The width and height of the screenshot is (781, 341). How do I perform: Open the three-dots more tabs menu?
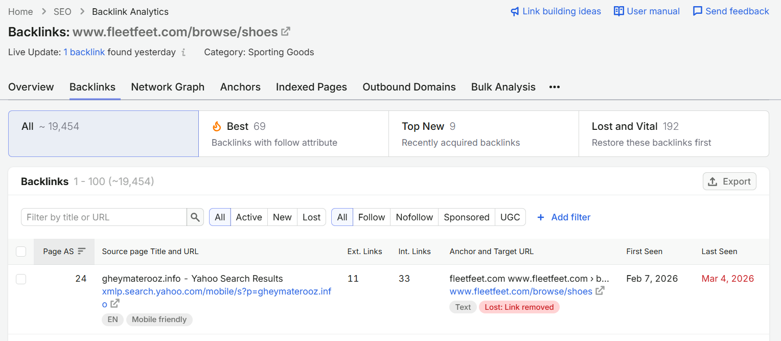point(555,87)
